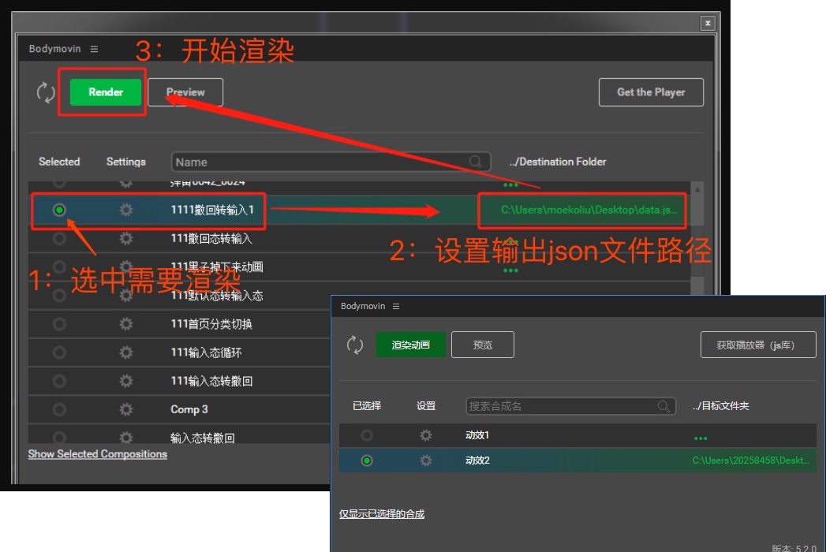Open the Bodymovin panel hamburger menu
This screenshot has height=552, width=826.
[x=94, y=49]
